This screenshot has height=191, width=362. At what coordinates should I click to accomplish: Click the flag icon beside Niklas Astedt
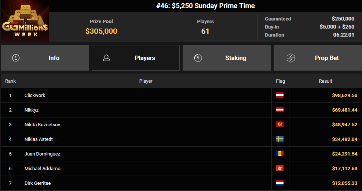280,139
